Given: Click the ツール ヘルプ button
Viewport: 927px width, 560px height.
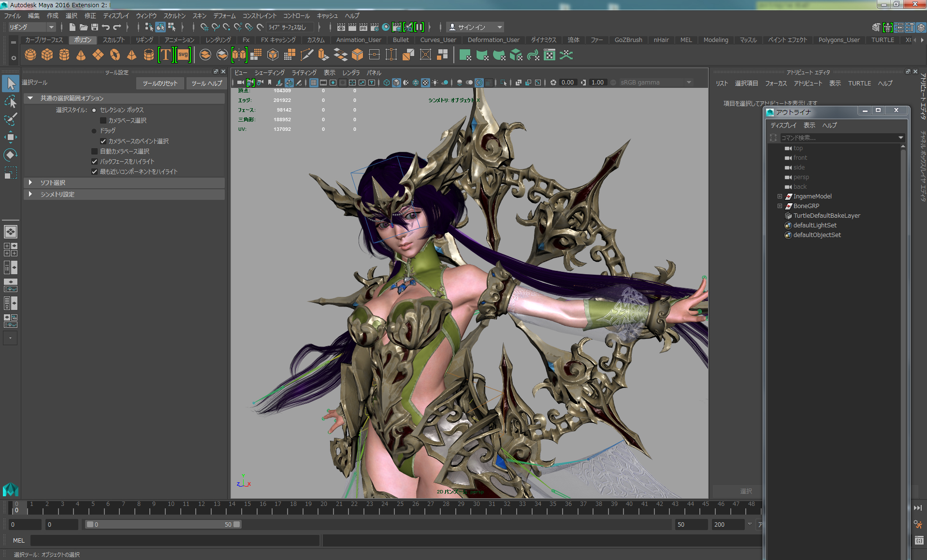Looking at the screenshot, I should coord(206,84).
